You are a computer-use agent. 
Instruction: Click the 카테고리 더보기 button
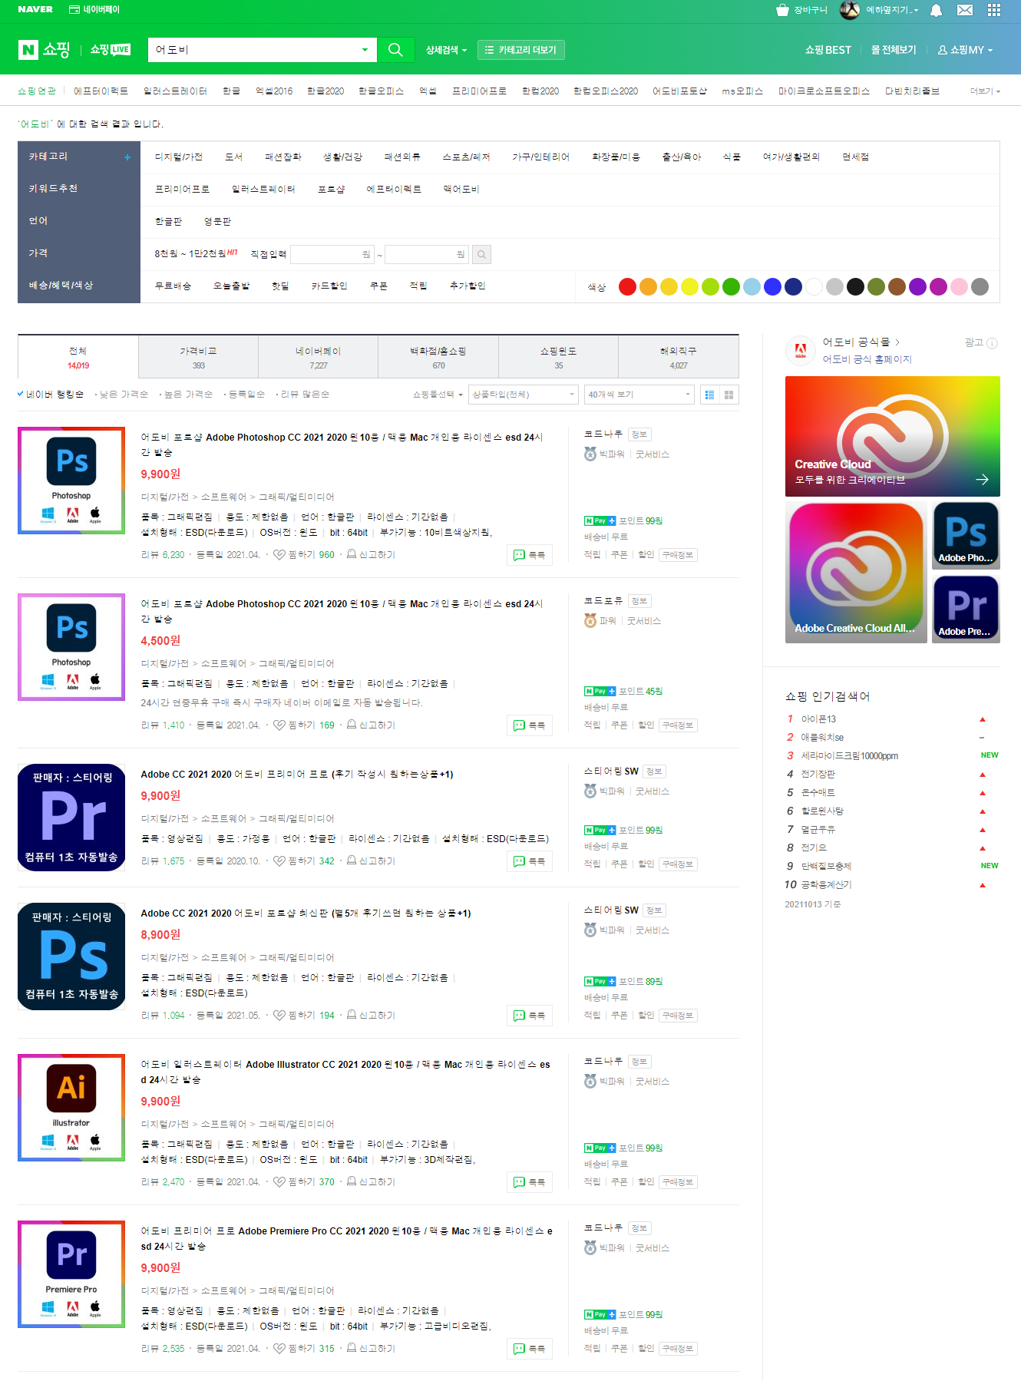521,50
